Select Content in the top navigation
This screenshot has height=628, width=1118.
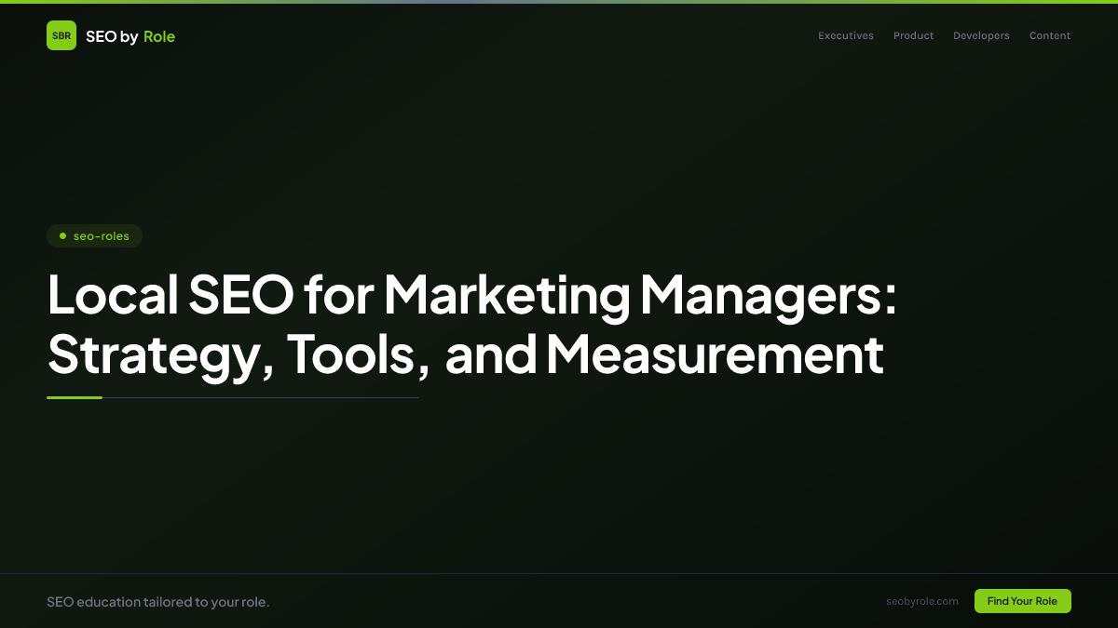[x=1049, y=35]
